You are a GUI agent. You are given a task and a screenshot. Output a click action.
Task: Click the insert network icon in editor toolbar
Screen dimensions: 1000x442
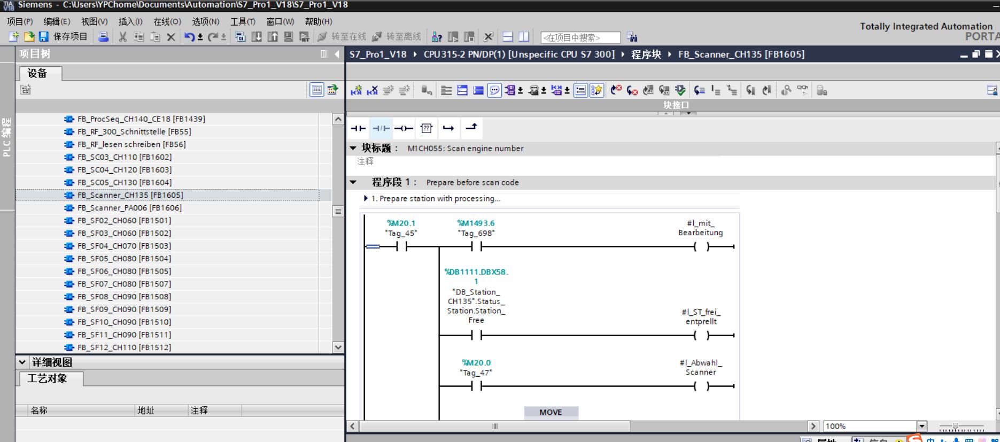pos(356,90)
